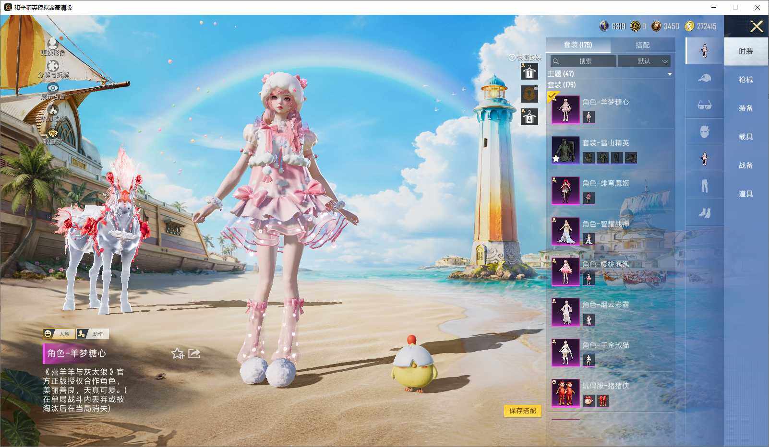
Task: Click the third piece icon of 套装-雪山精英
Action: (617, 158)
